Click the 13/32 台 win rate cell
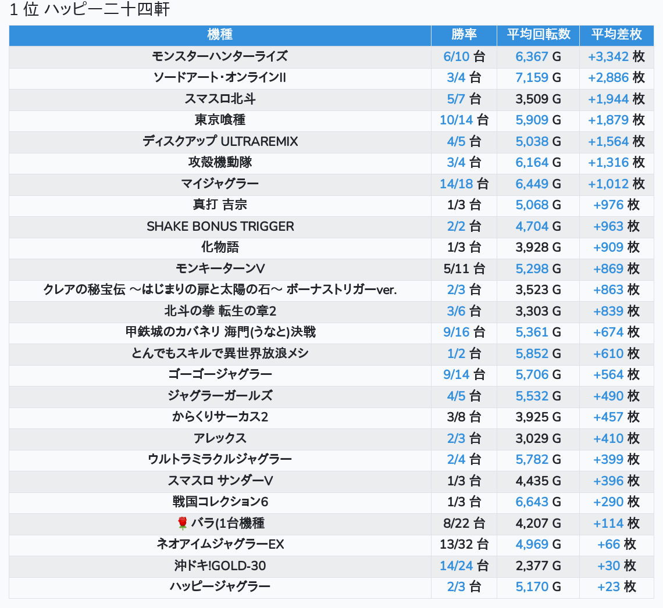 click(x=464, y=544)
